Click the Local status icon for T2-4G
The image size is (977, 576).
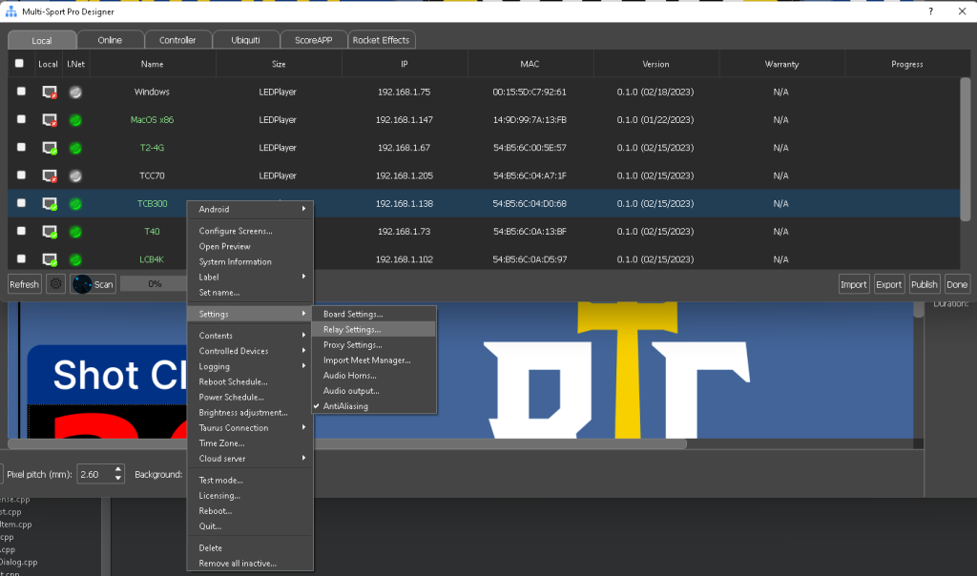pos(50,148)
